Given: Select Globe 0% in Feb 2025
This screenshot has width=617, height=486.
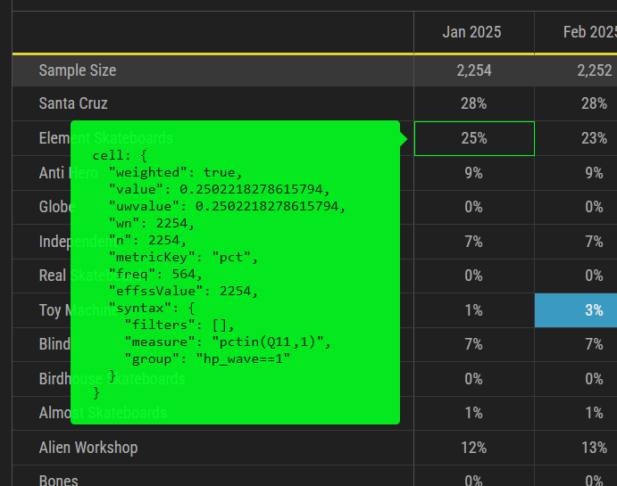Looking at the screenshot, I should tap(594, 207).
